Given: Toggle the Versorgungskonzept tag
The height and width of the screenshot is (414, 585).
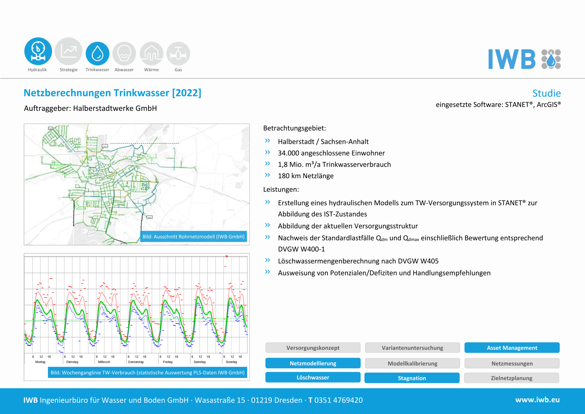Looking at the screenshot, I should [313, 348].
